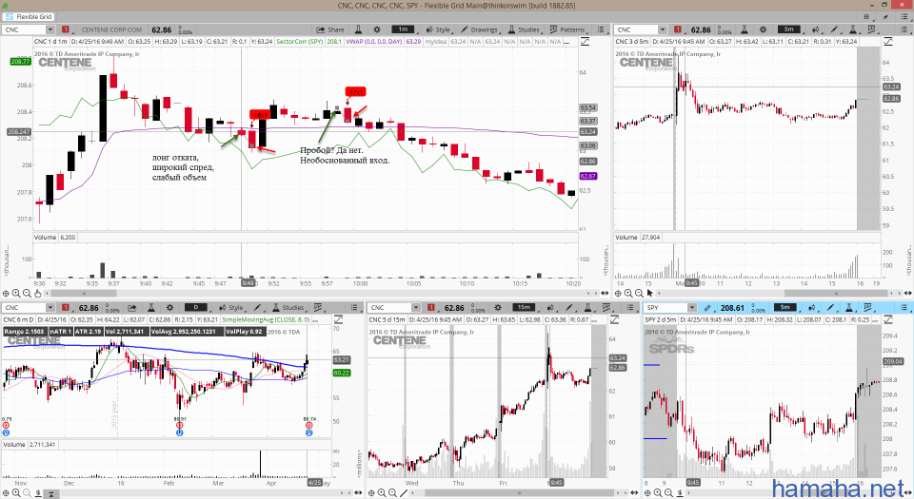The image size is (914, 499).
Task: Open candlestick Style icon in top-right chart
Action: pyautogui.click(x=816, y=29)
